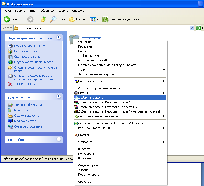Select Расширенные функции in the context menu
The height and width of the screenshot is (186, 204).
tap(120, 128)
